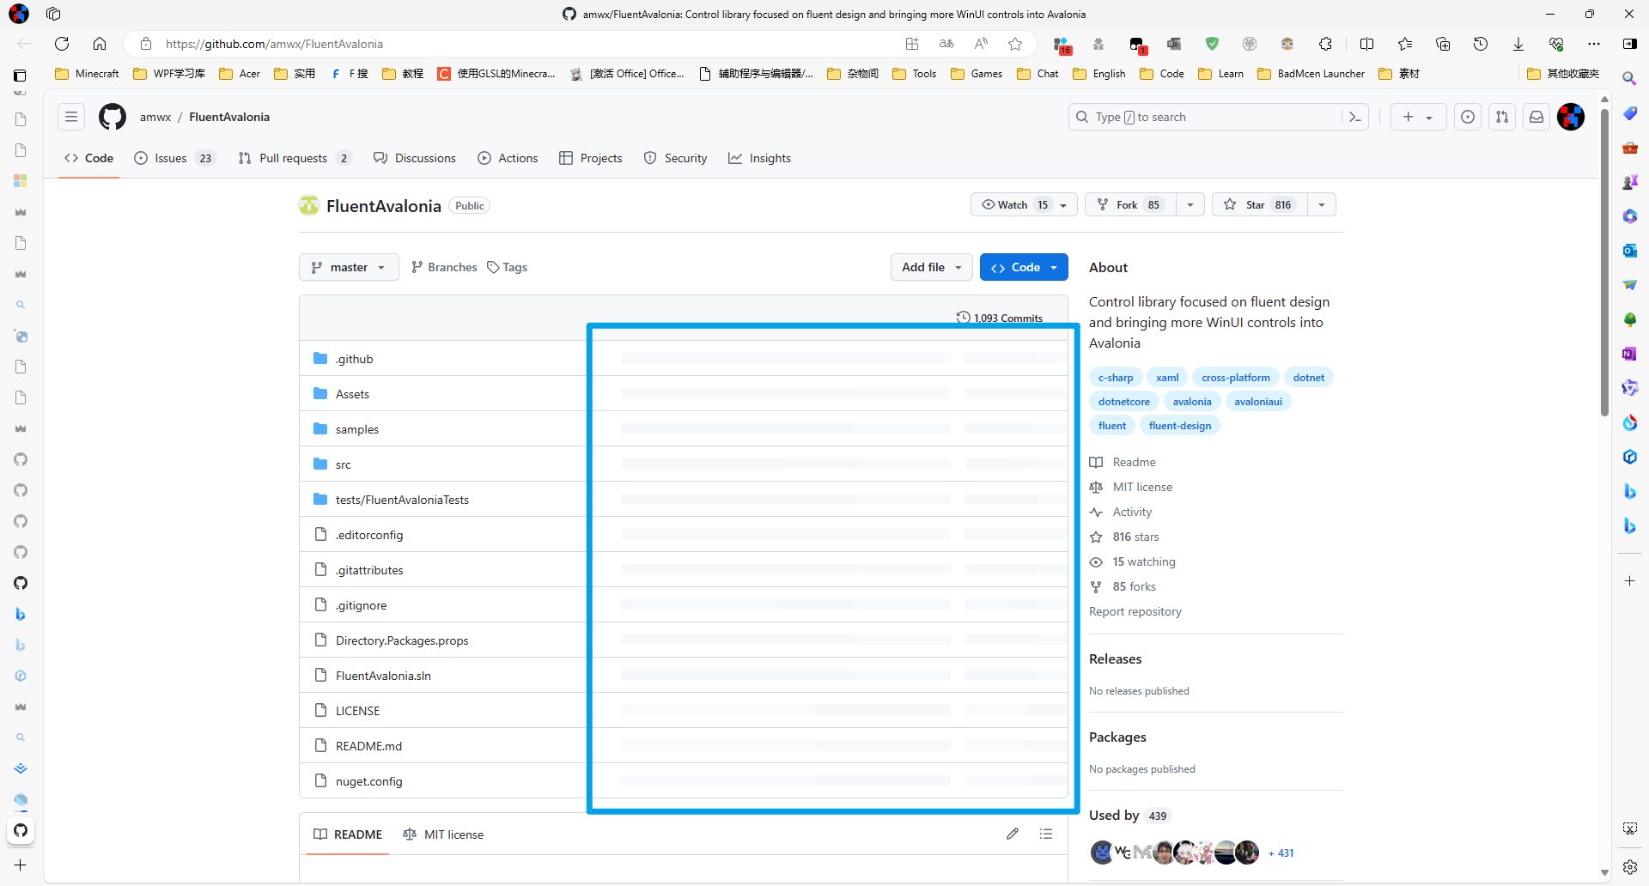Viewport: 1649px width, 886px height.
Task: Open the README outline list icon
Action: click(1046, 834)
